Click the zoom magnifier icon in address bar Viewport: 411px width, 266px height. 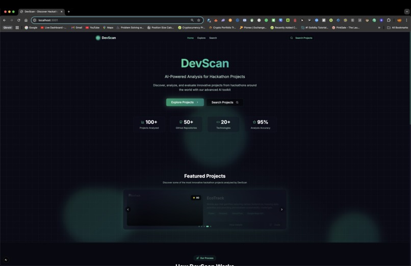tap(192, 20)
